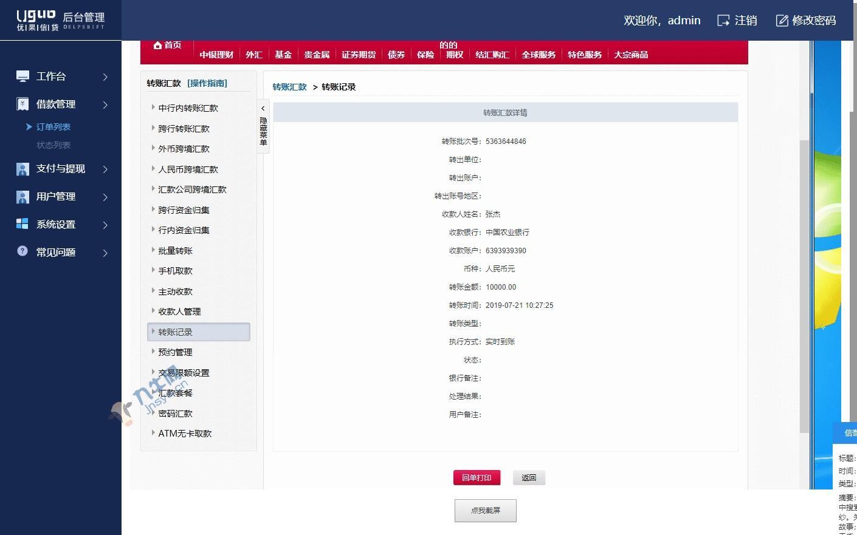Click the 系统设置 windows-grid icon
This screenshot has width=857, height=535.
22,224
